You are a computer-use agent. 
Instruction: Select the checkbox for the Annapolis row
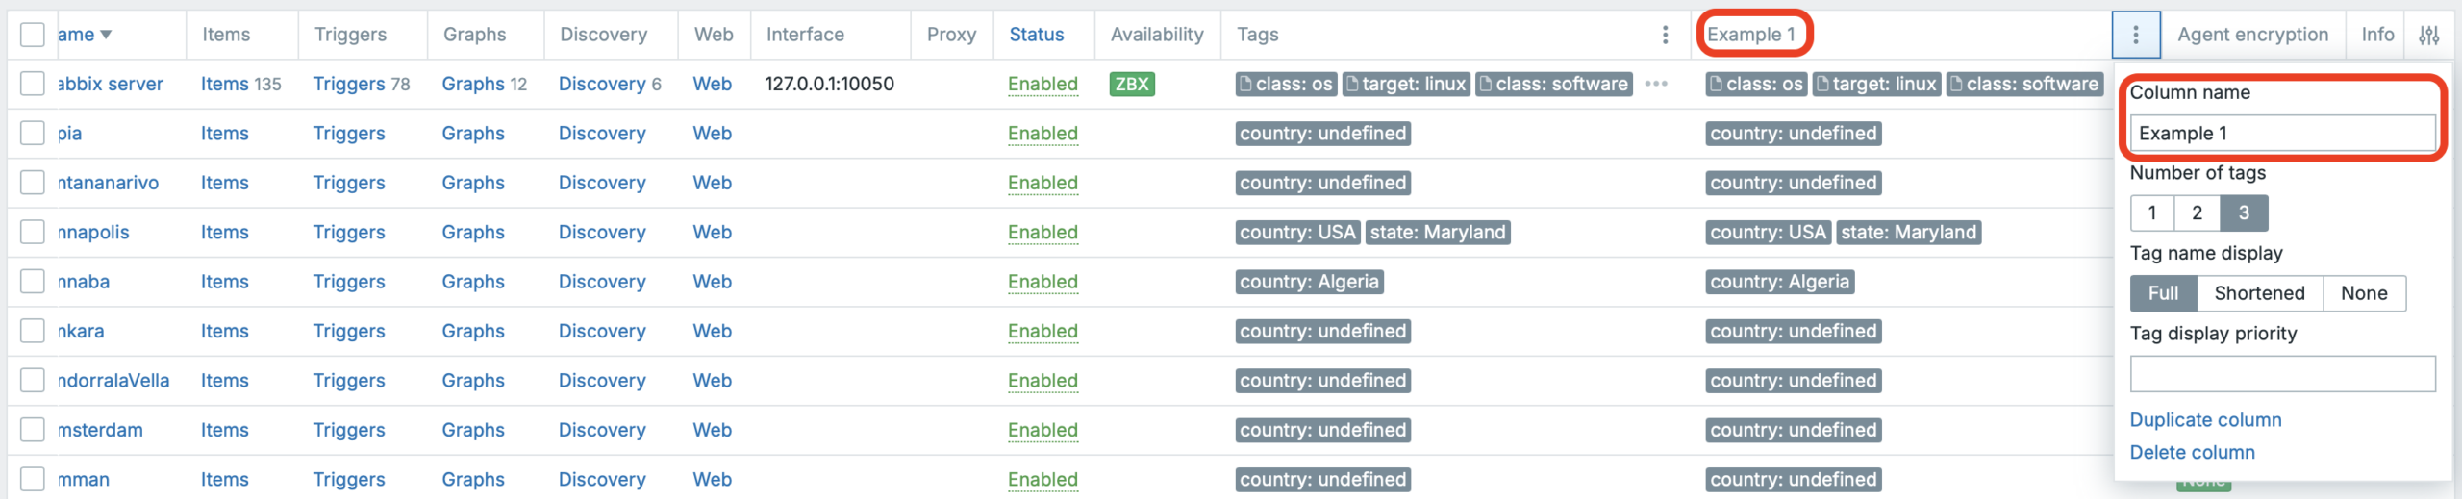click(33, 232)
